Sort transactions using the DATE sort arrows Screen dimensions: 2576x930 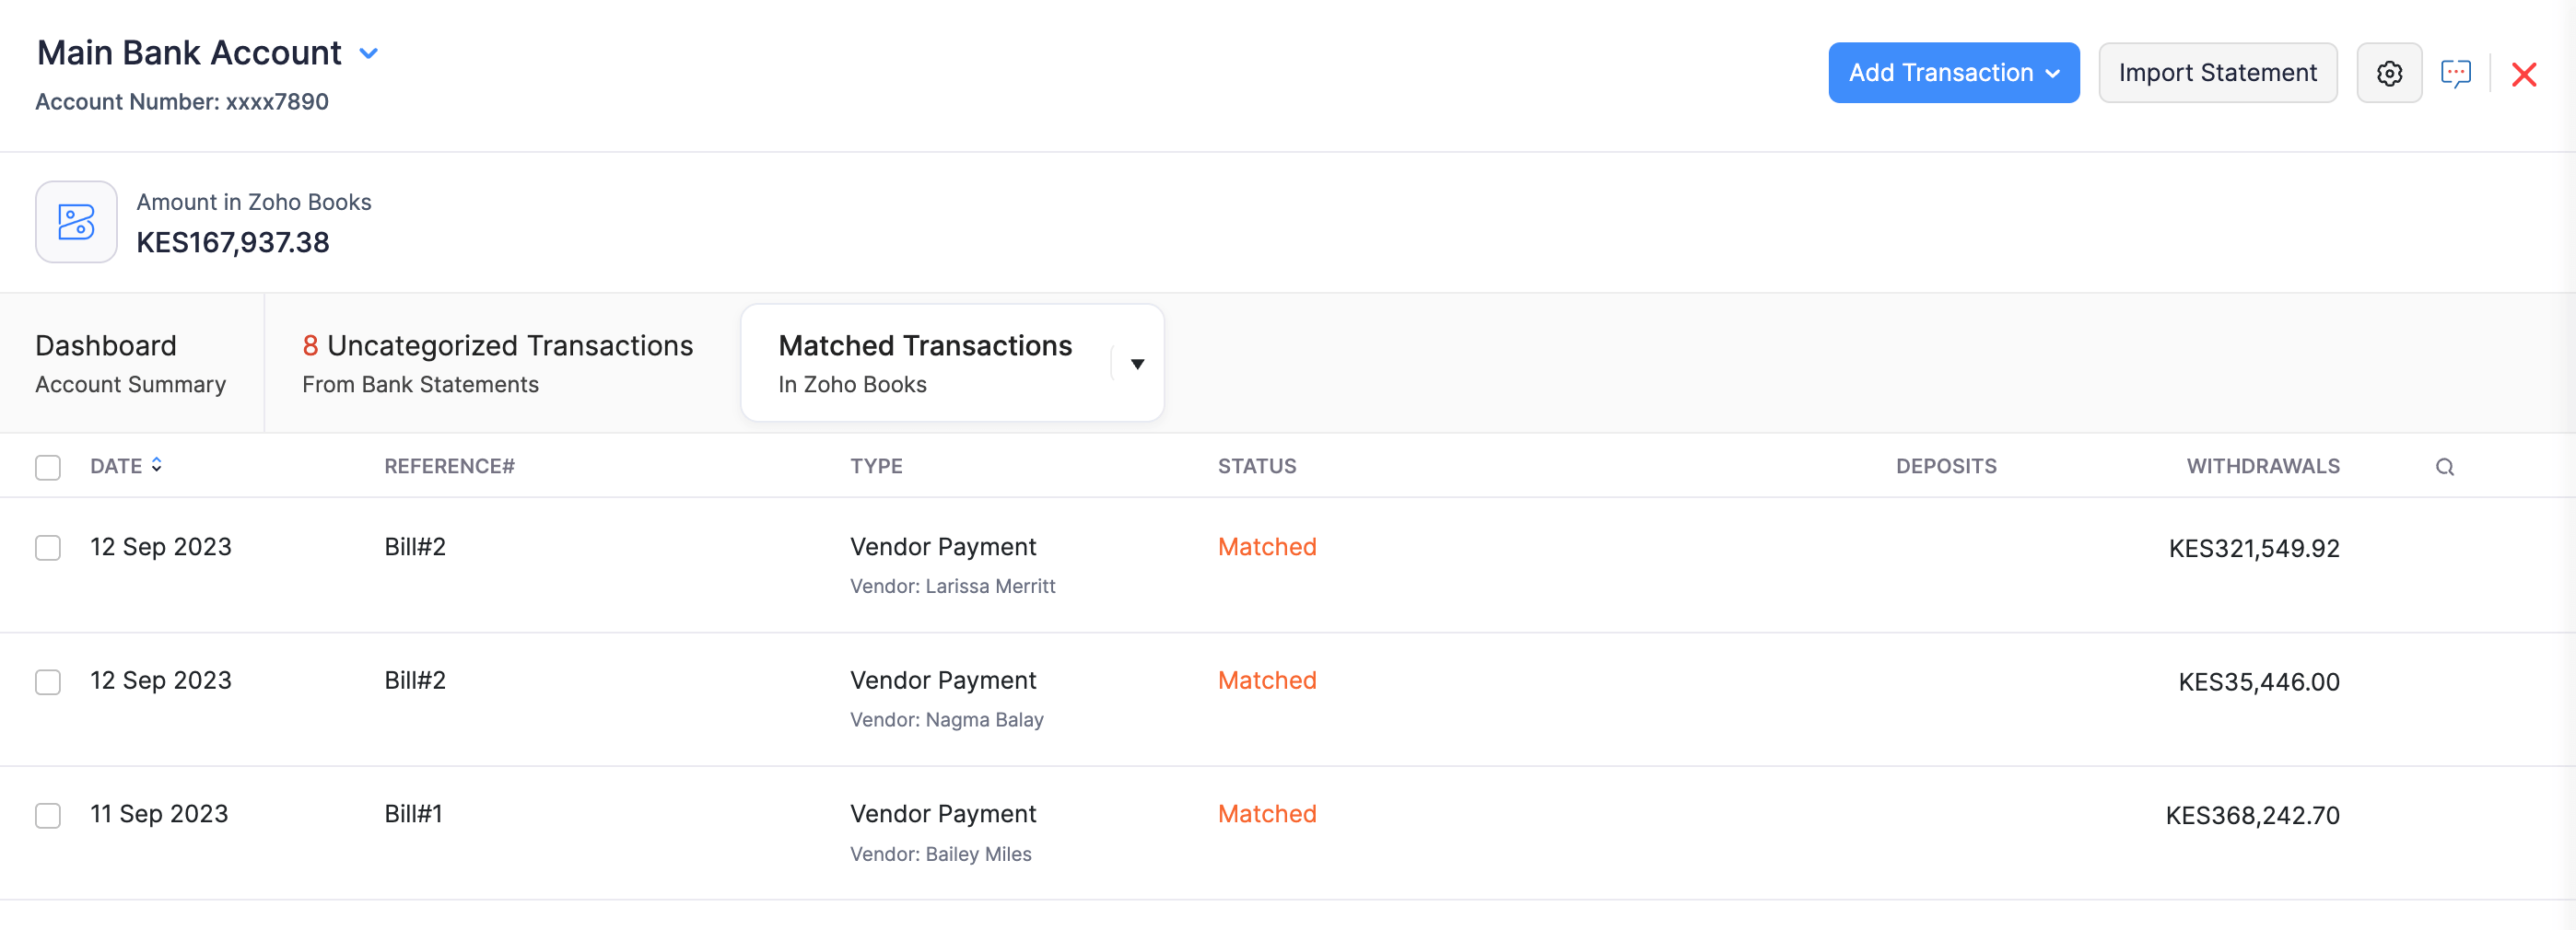(157, 466)
